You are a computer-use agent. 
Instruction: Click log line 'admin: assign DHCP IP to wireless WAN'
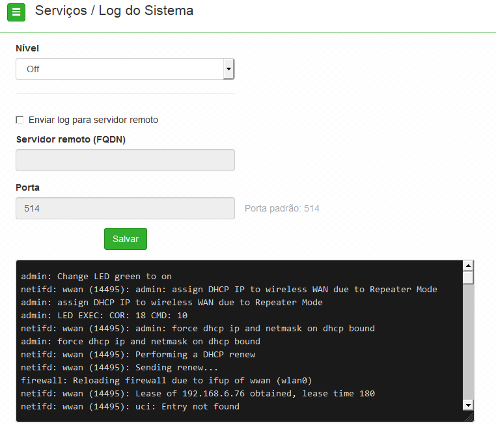point(172,302)
